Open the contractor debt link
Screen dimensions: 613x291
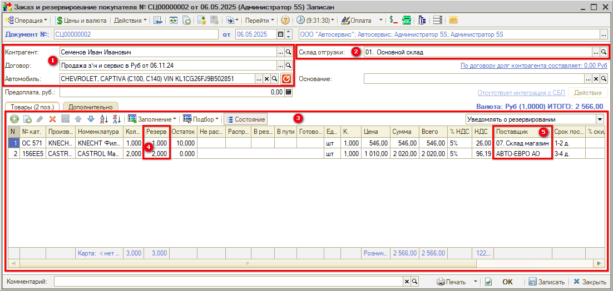534,66
